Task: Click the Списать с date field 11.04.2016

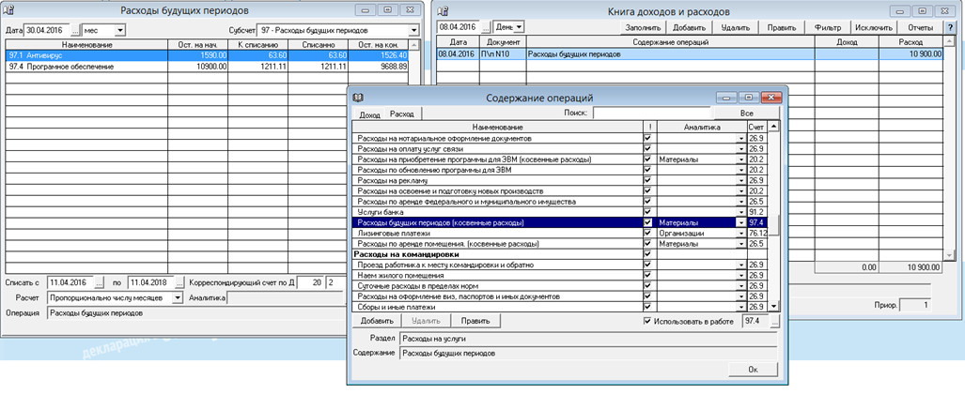Action: [71, 282]
